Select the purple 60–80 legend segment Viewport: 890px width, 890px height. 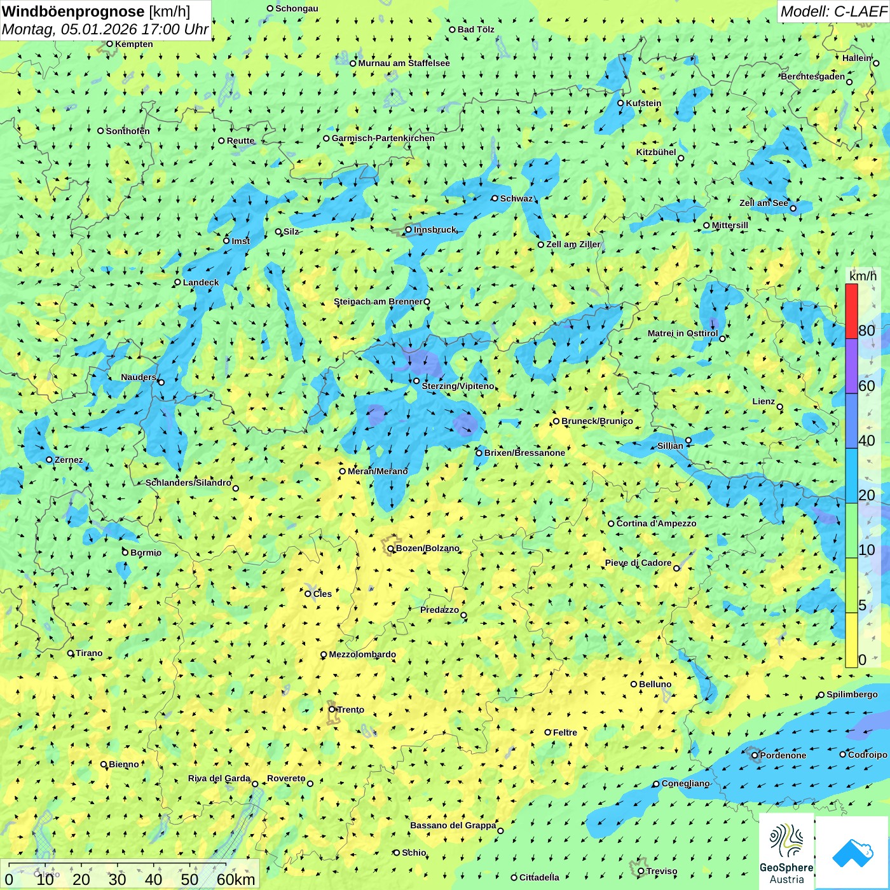point(851,366)
